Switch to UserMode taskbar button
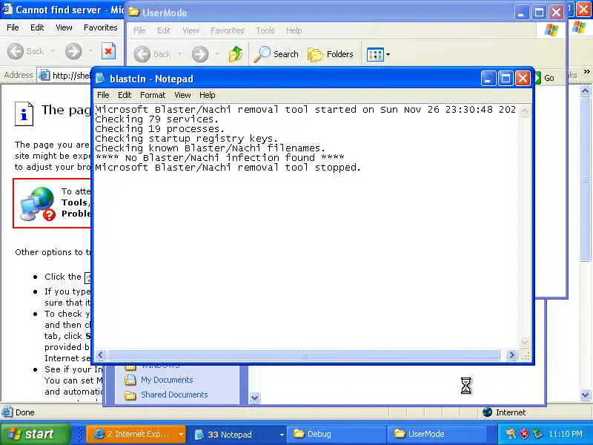 coord(437,435)
